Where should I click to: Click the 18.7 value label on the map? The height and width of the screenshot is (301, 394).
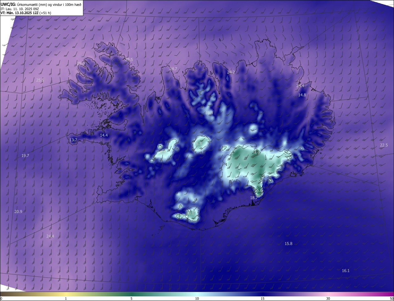(254, 198)
